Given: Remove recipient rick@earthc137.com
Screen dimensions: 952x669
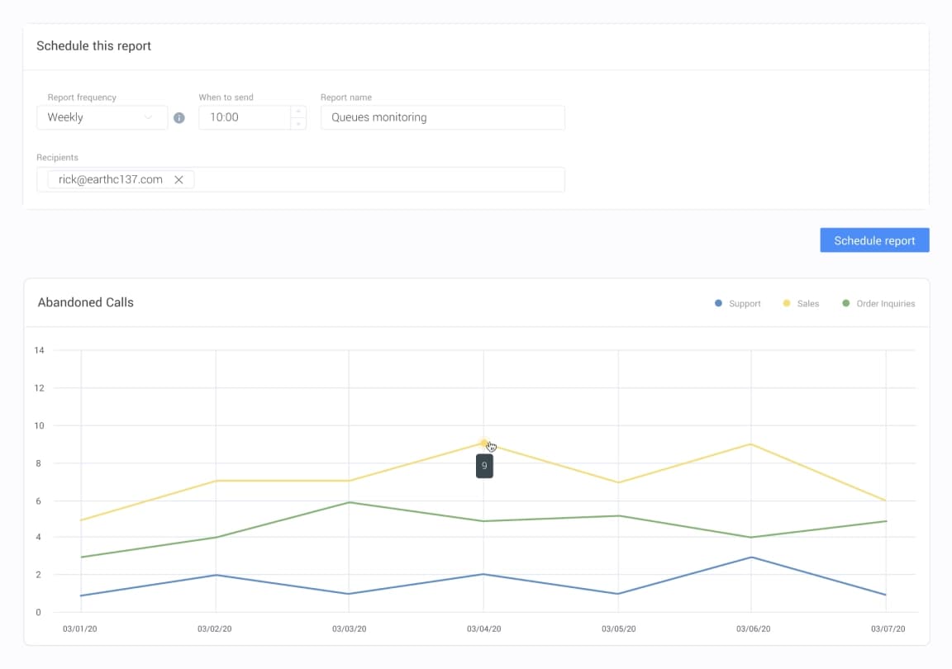Looking at the screenshot, I should click(178, 180).
